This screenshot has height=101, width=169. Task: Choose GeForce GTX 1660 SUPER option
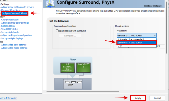(137, 42)
